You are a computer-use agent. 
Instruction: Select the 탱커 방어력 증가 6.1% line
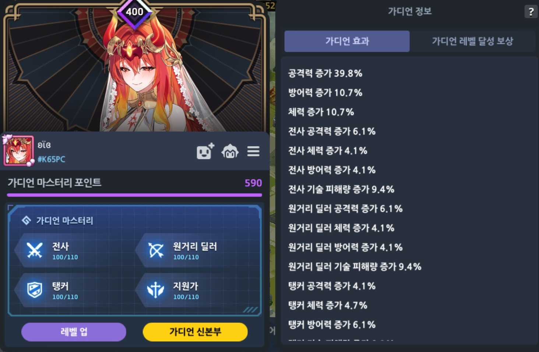[332, 325]
